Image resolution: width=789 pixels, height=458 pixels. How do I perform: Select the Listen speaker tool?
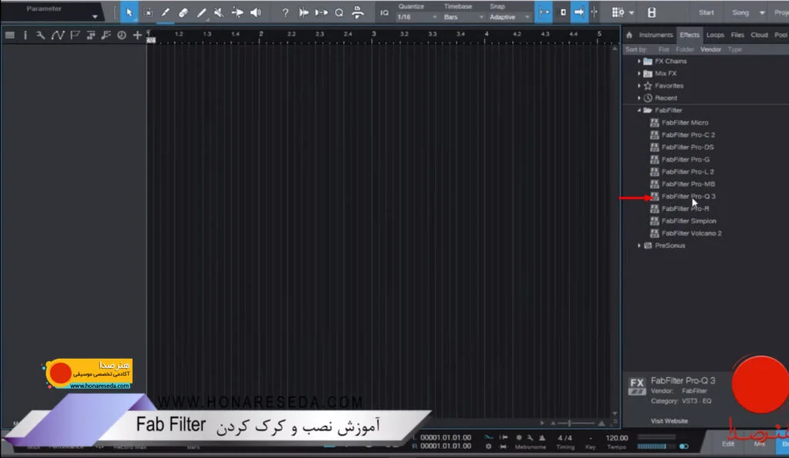click(x=256, y=12)
